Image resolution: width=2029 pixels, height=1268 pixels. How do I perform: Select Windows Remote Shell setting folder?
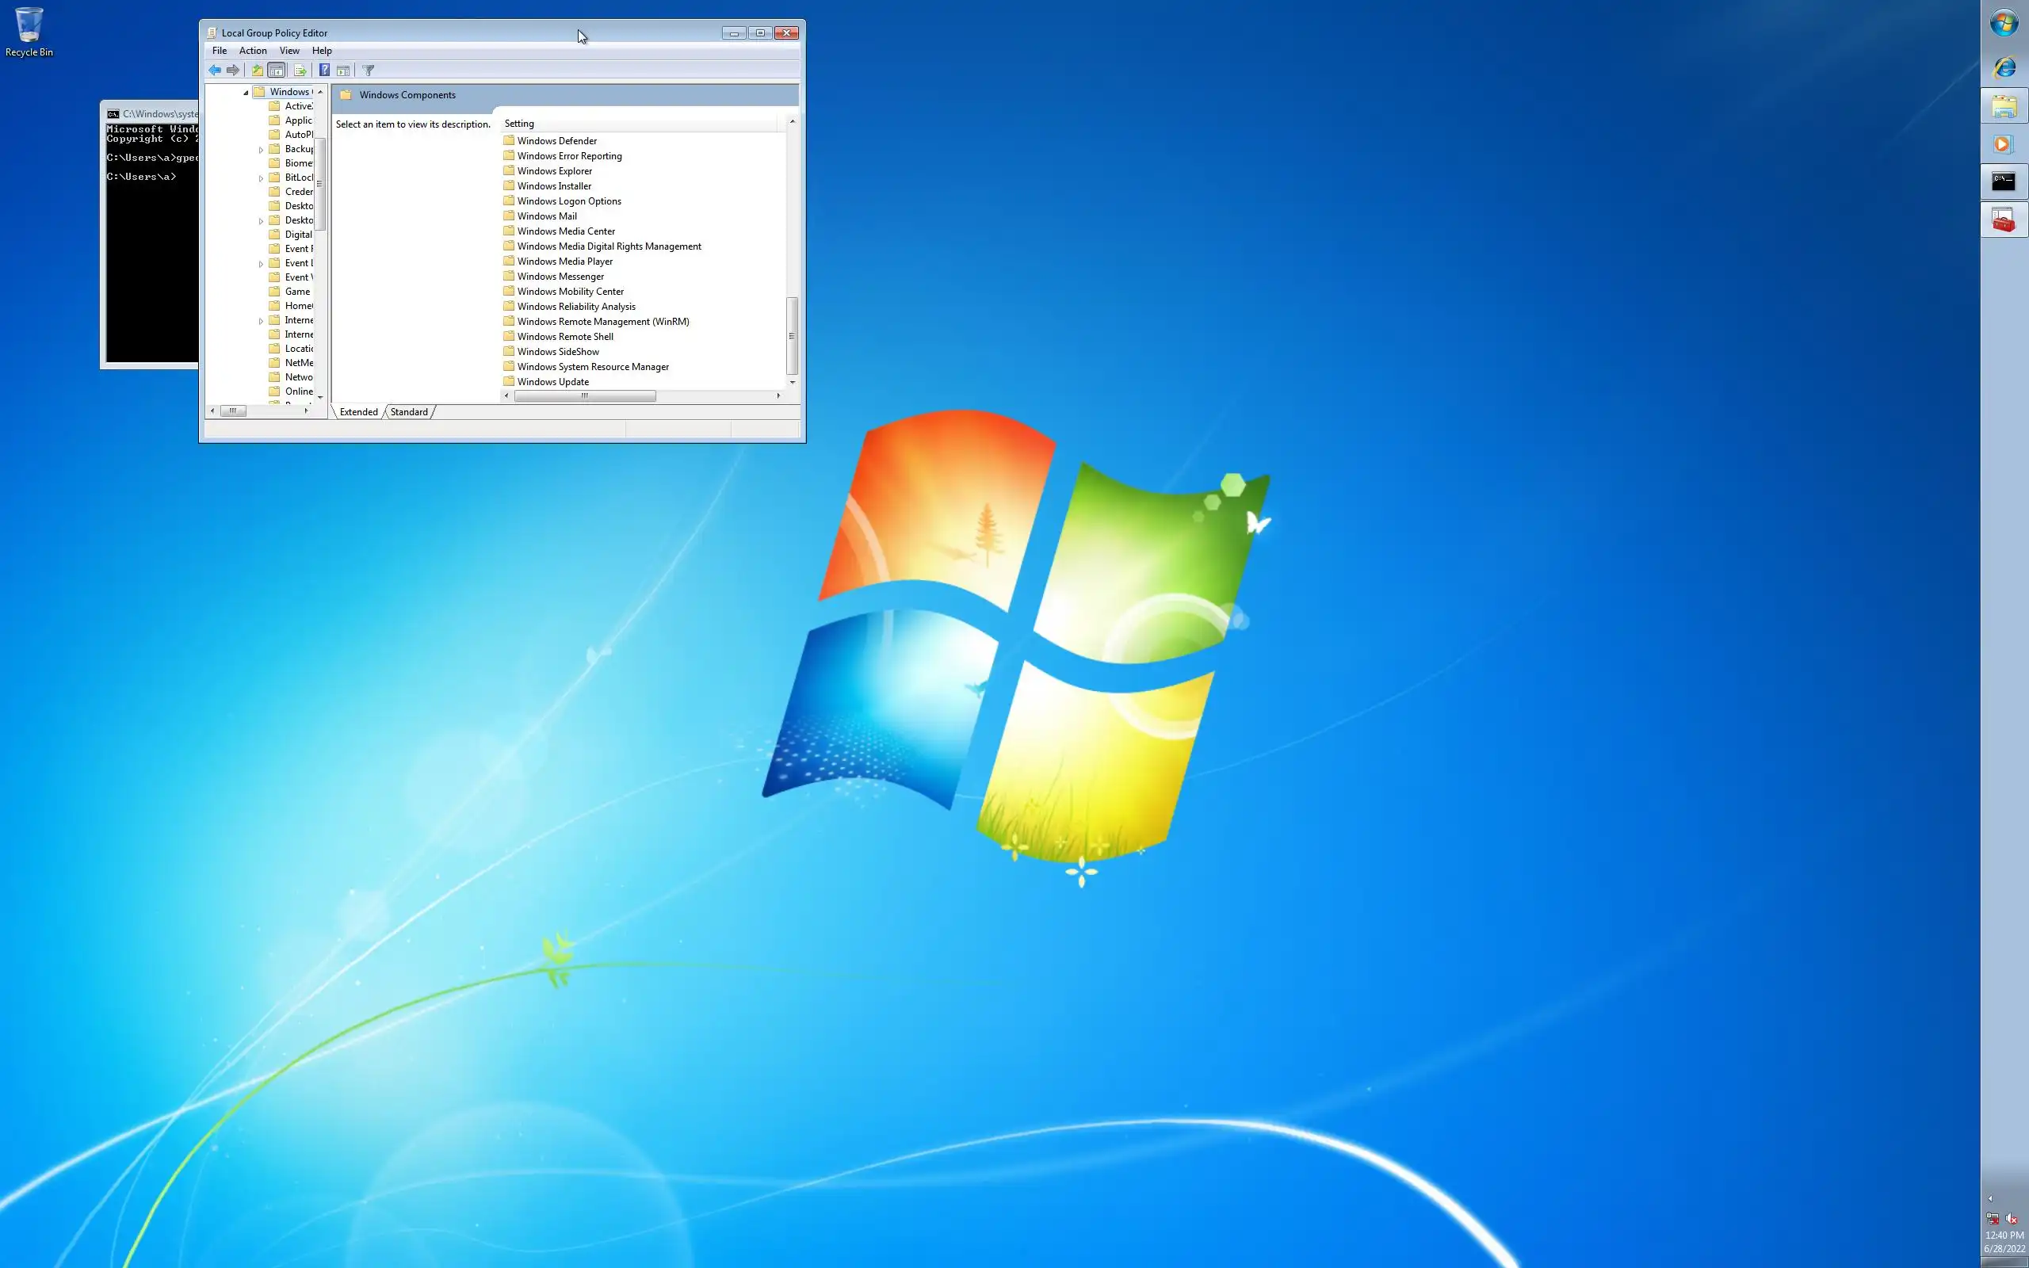coord(564,336)
